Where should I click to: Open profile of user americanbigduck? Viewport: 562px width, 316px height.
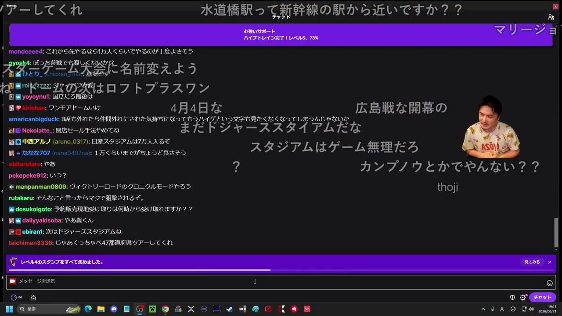[x=34, y=119]
